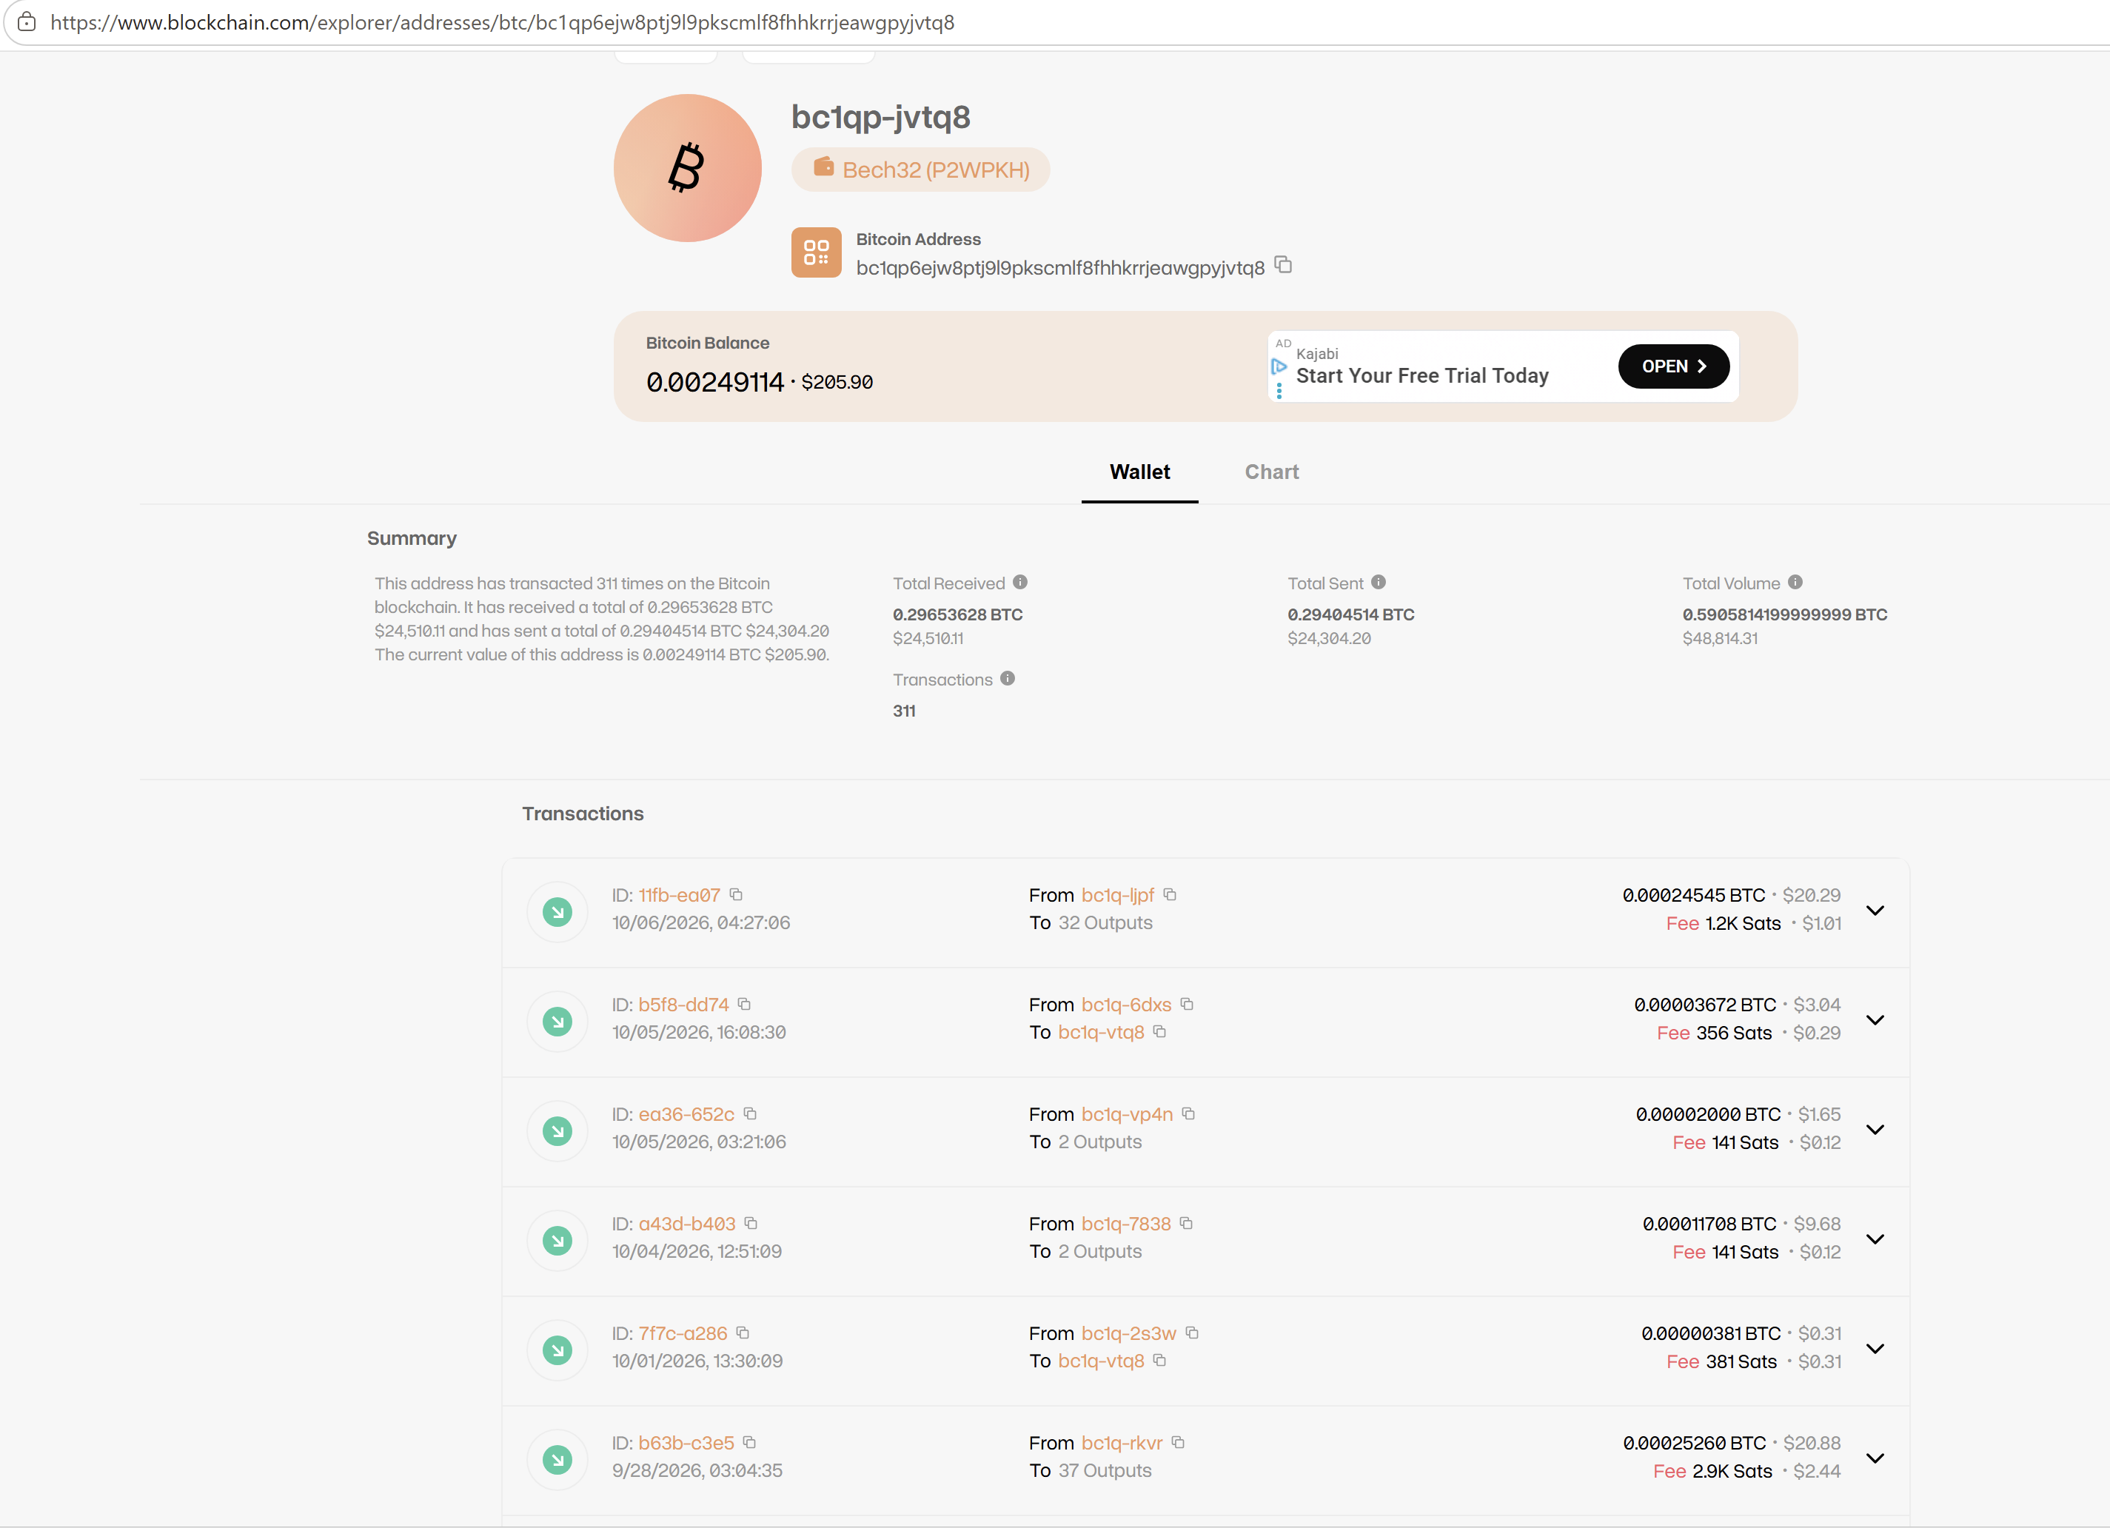Copy recipient address in 7f7c-a286 row

(1159, 1361)
